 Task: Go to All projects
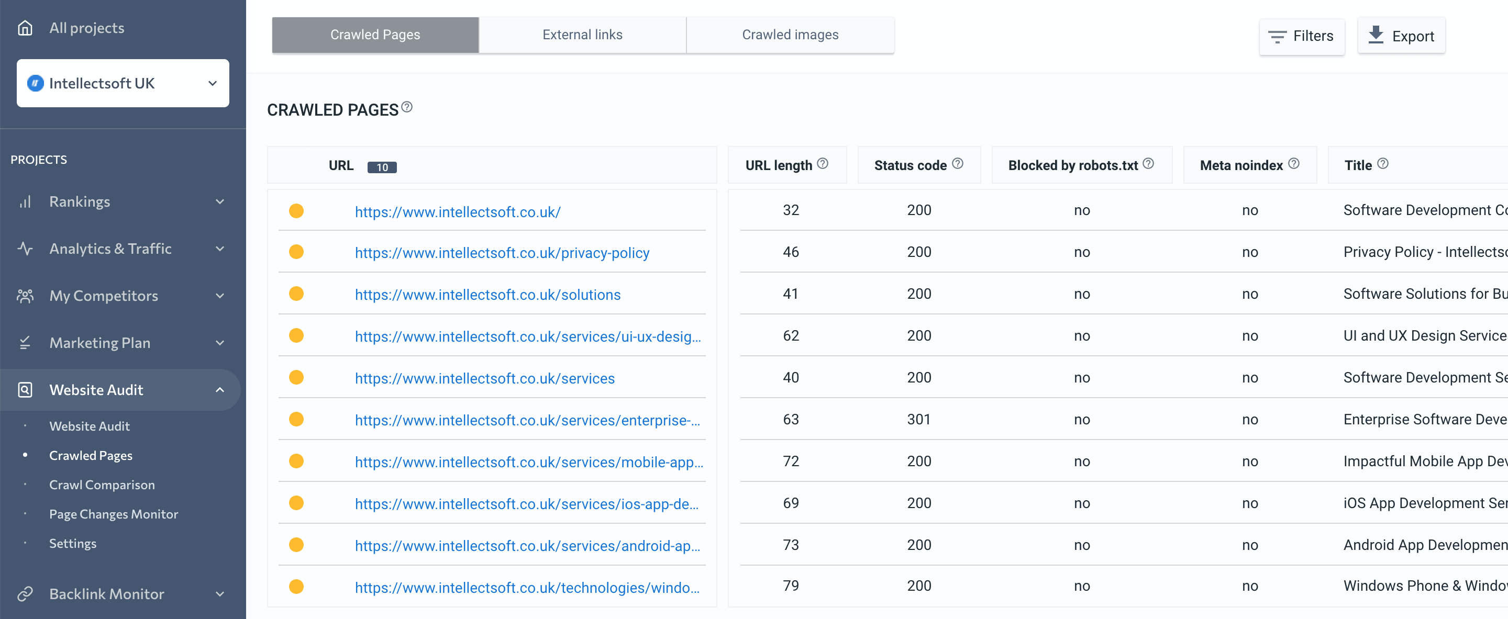click(x=86, y=28)
